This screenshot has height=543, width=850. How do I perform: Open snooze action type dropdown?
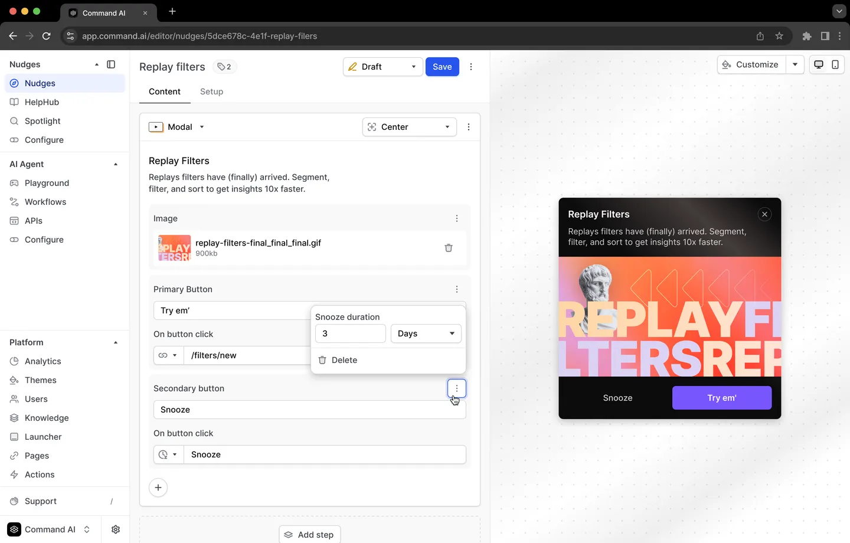point(168,454)
